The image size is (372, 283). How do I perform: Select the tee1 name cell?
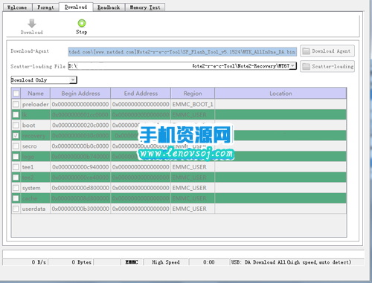(x=36, y=167)
